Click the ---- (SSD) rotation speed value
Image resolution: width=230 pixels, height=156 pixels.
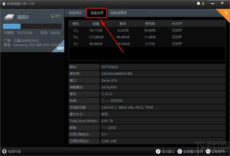[109, 128]
